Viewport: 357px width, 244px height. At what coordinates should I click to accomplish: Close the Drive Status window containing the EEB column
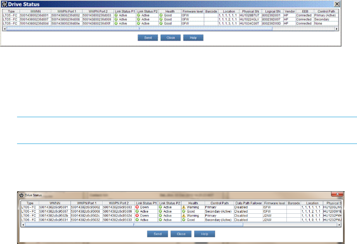[337, 3]
